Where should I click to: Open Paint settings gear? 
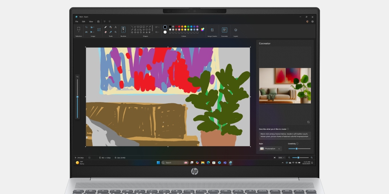312,22
